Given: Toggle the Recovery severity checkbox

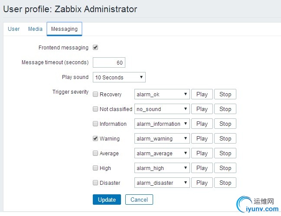Looking at the screenshot, I should point(95,94).
